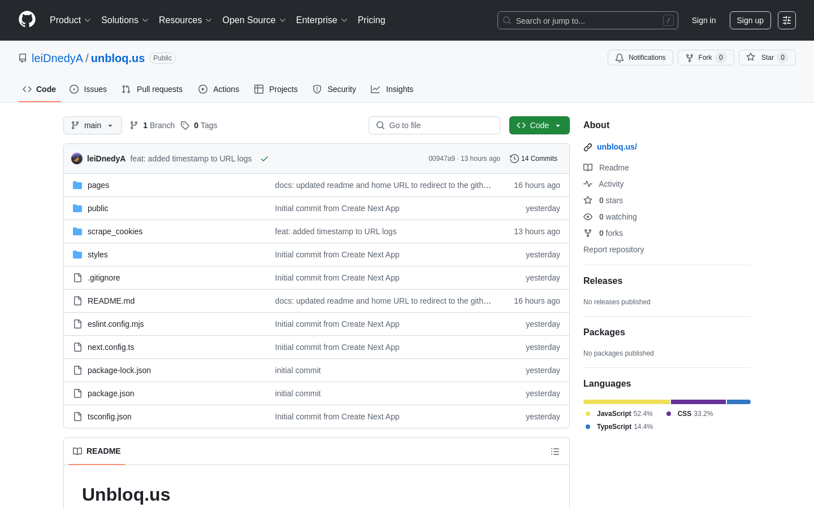Open the Releases section heading
The width and height of the screenshot is (814, 508).
pyautogui.click(x=603, y=281)
